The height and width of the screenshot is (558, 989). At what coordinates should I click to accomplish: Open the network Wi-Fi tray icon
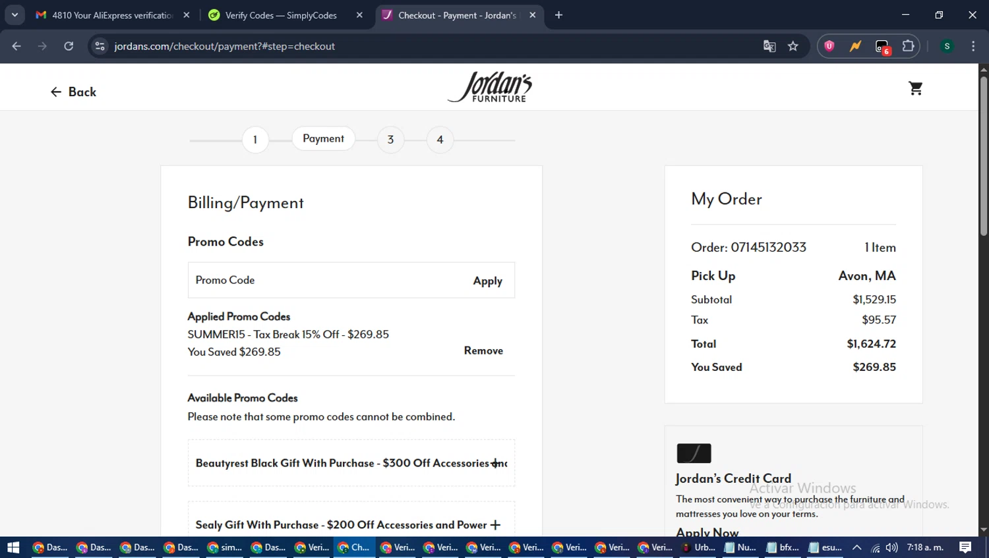pyautogui.click(x=875, y=547)
